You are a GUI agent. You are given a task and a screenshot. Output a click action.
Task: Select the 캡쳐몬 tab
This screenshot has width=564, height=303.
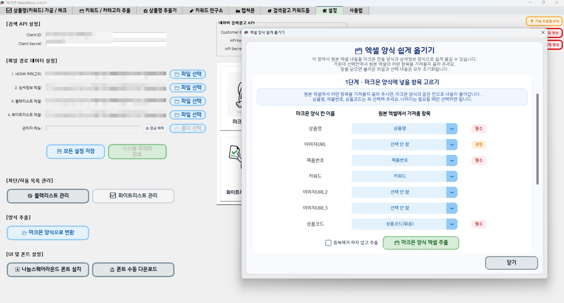click(245, 11)
